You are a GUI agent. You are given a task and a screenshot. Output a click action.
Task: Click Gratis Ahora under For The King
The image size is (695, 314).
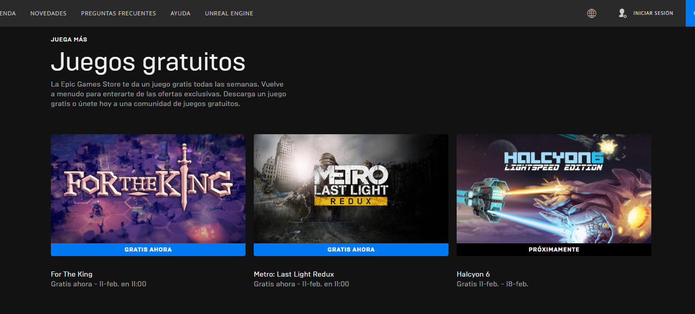coord(148,249)
